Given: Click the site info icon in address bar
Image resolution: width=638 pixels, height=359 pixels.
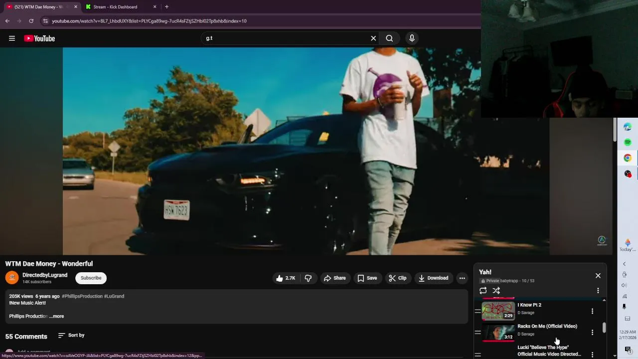Looking at the screenshot, I should 45,21.
